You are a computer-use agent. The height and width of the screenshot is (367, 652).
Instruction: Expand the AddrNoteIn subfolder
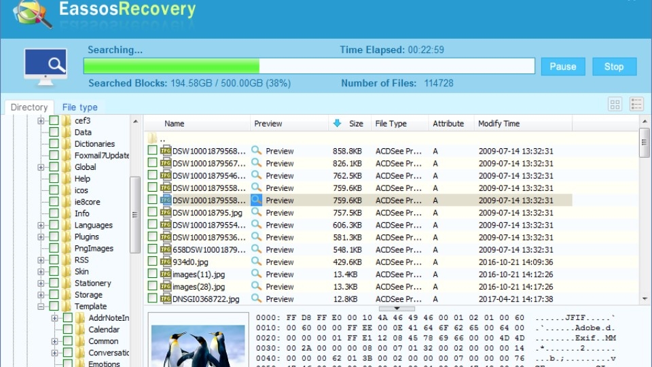[x=54, y=318]
